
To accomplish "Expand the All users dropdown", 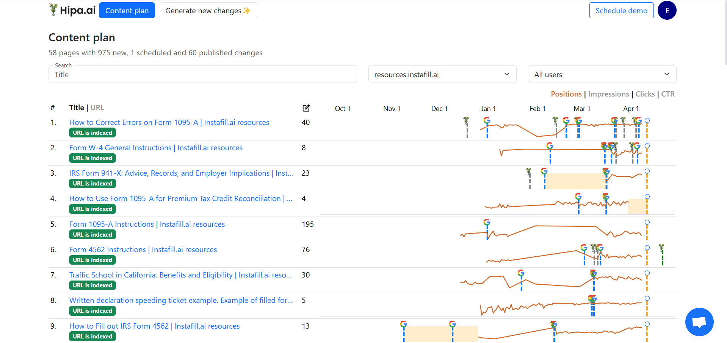I will coord(602,75).
